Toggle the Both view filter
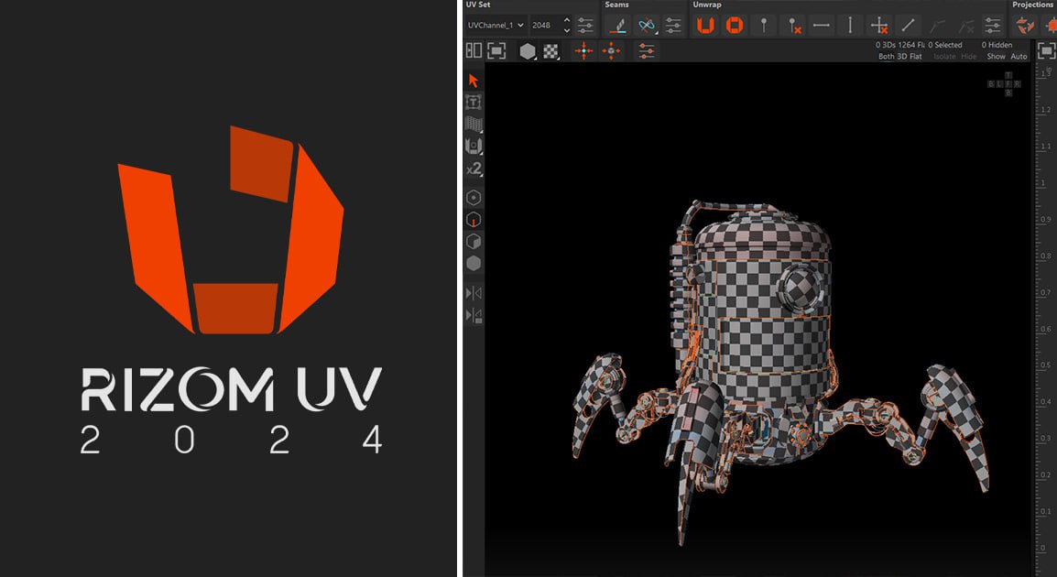 pyautogui.click(x=886, y=57)
